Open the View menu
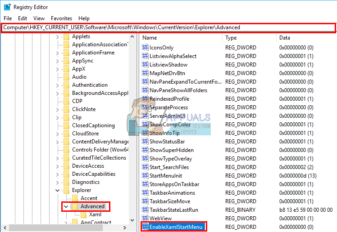Image resolution: width=337 pixels, height=232 pixels. tap(39, 18)
